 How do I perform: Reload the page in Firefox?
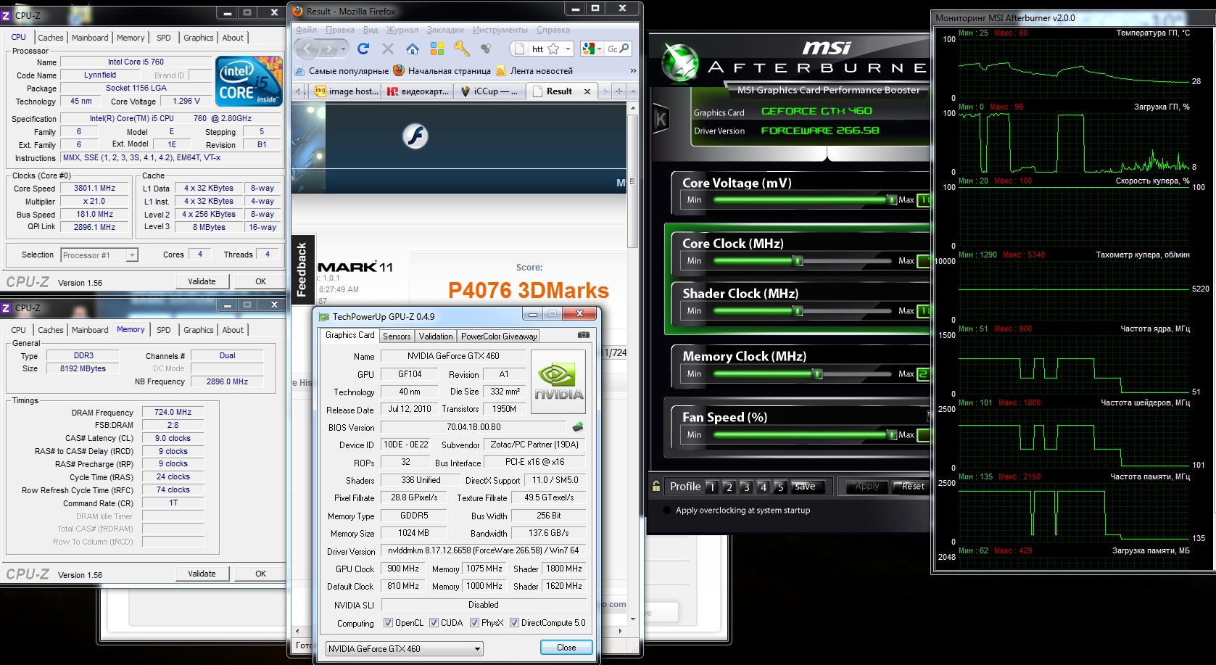[x=363, y=49]
